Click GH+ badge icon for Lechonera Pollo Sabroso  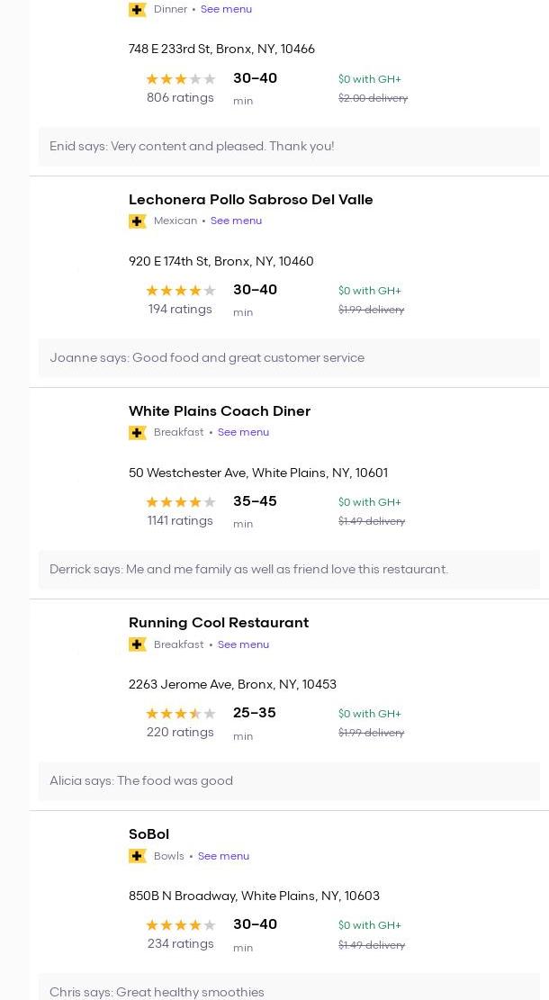(x=138, y=221)
